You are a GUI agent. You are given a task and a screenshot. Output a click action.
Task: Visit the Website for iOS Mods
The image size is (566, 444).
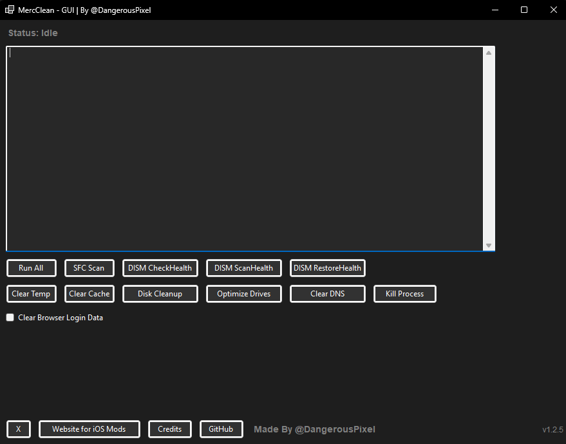tap(89, 429)
